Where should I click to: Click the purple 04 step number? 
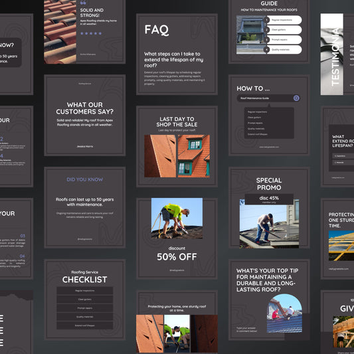22,256
